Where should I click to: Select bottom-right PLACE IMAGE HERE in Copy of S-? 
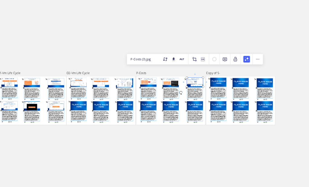265,106
